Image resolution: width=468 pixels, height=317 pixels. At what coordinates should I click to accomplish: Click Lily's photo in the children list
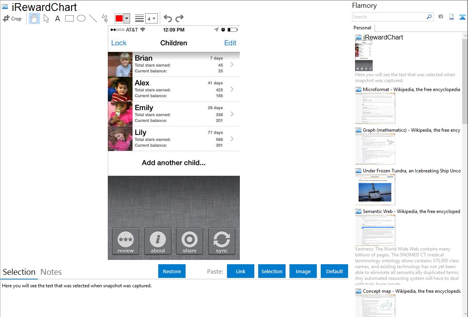click(120, 139)
